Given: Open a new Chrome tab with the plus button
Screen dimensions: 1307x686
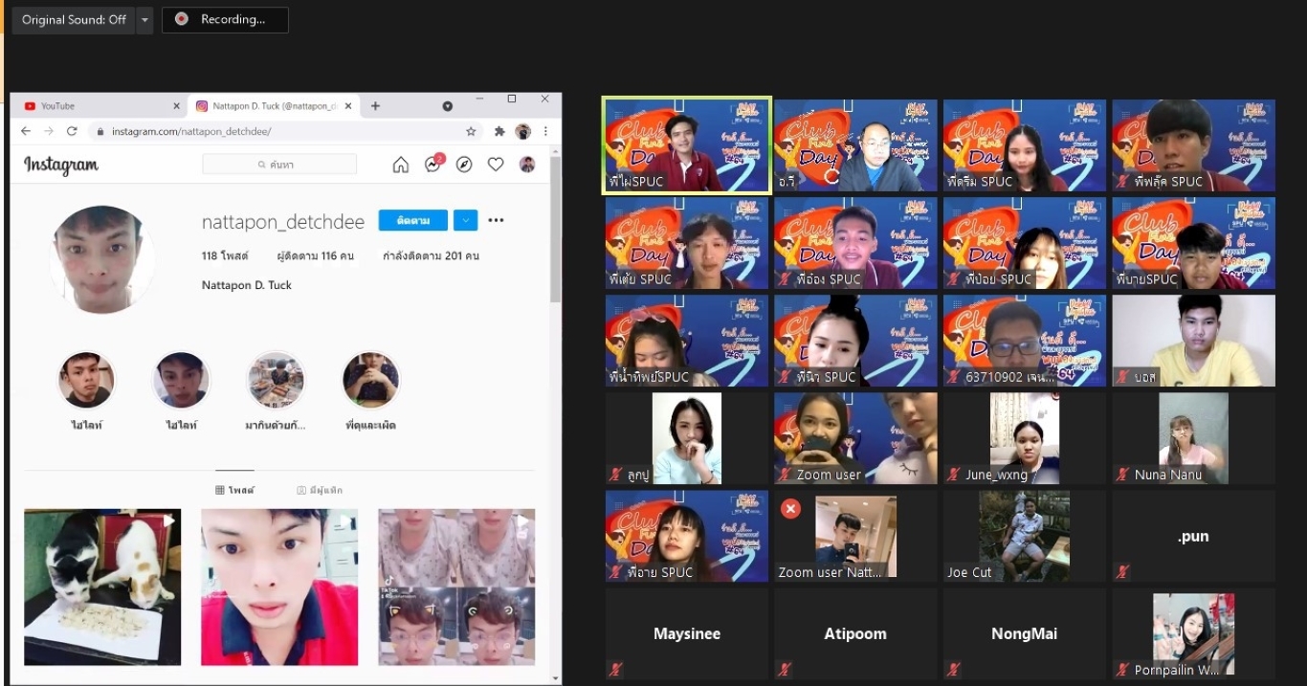Looking at the screenshot, I should [x=375, y=106].
